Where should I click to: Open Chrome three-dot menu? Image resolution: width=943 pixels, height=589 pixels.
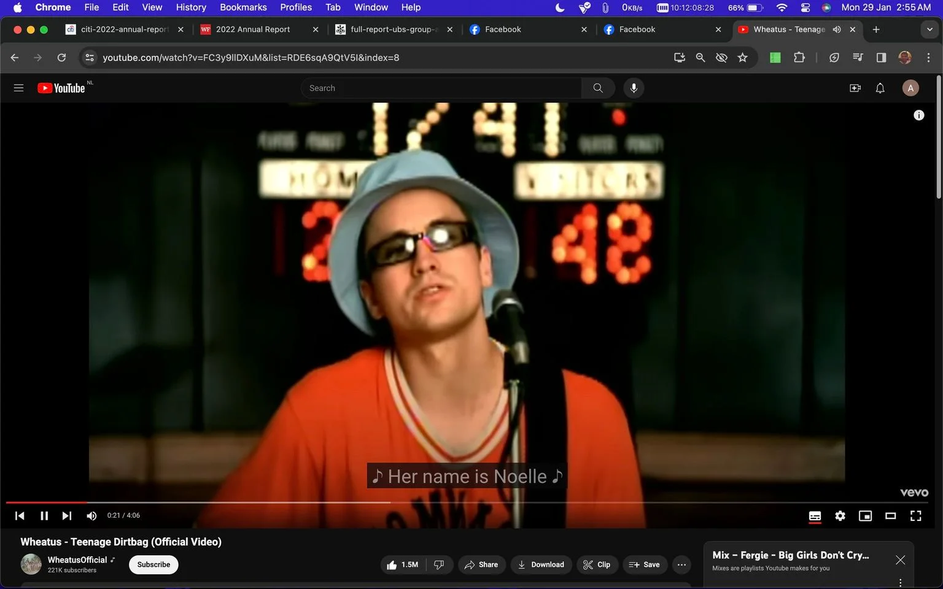coord(928,57)
